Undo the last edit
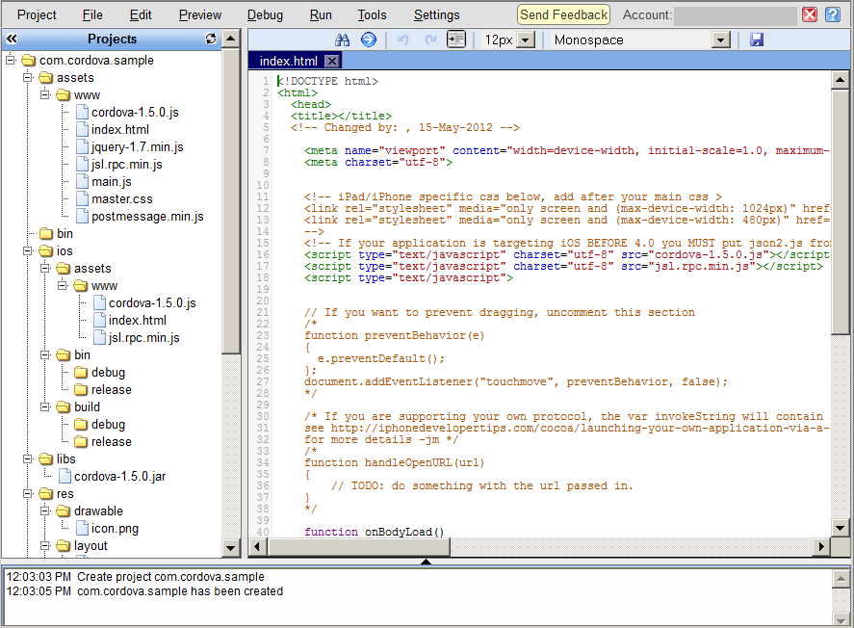Screen dimensions: 854x628 click(403, 39)
